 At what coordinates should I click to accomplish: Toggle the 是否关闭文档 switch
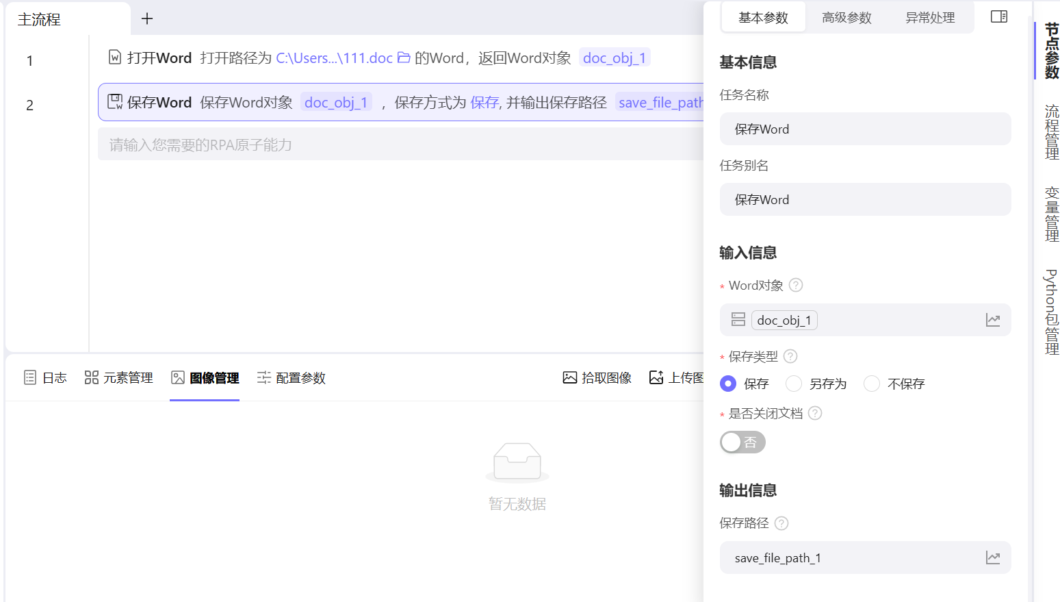[742, 442]
